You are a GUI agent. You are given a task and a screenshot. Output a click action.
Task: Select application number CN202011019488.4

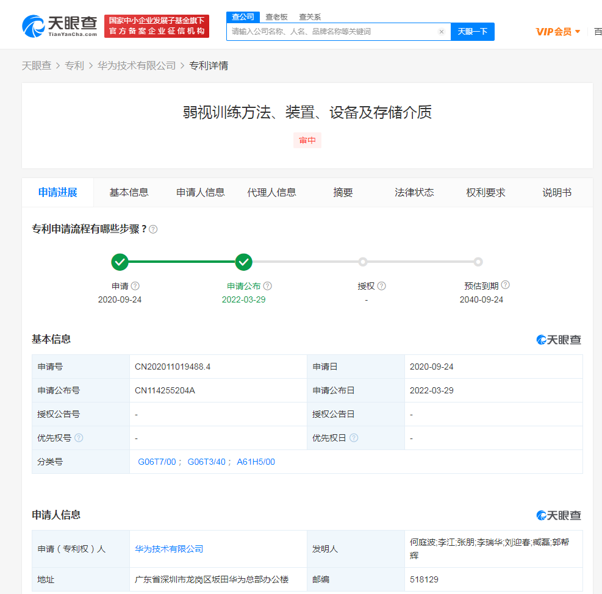[x=173, y=367]
